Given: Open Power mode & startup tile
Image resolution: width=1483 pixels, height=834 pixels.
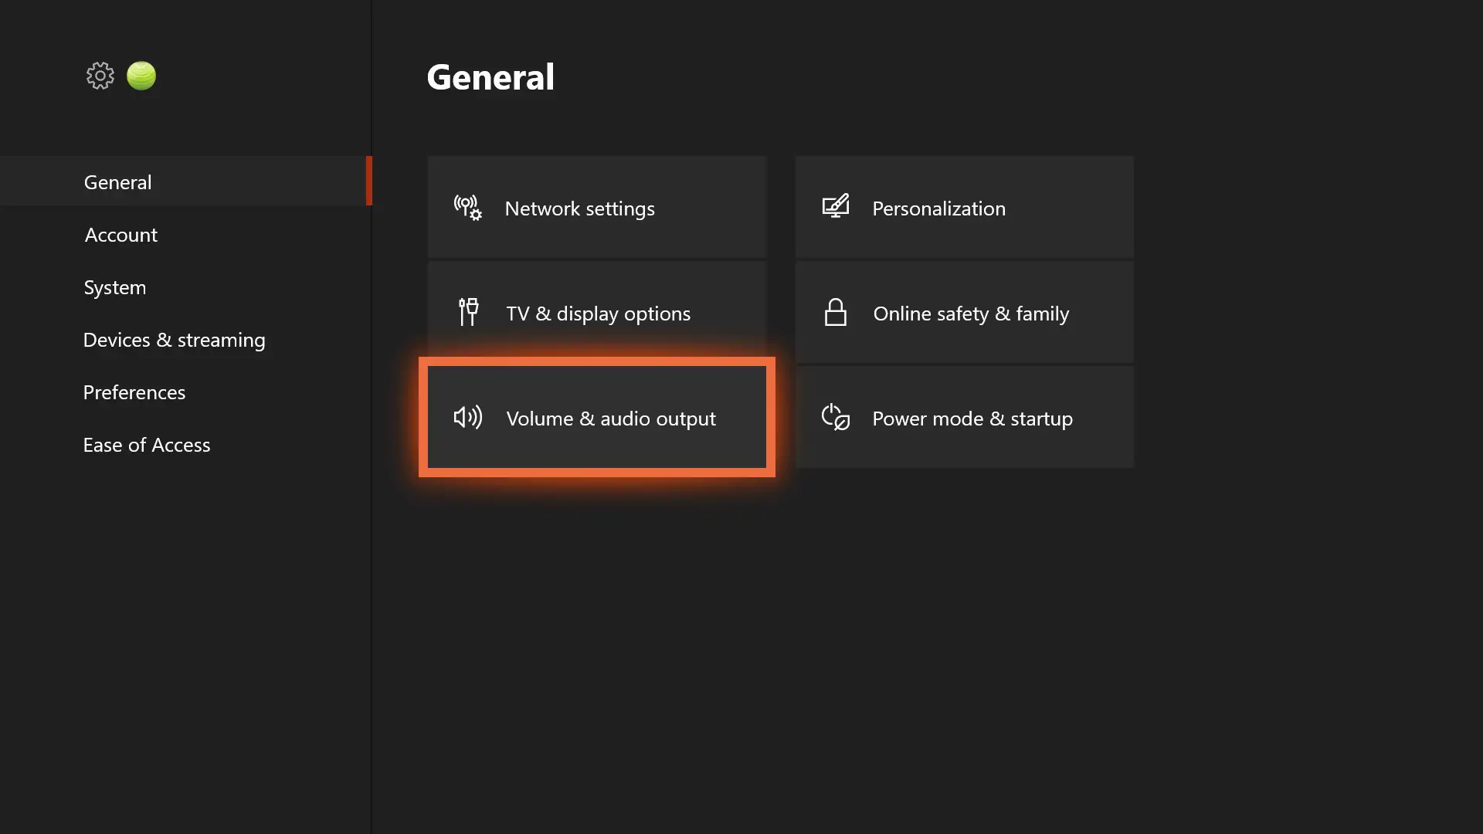Looking at the screenshot, I should pos(964,418).
